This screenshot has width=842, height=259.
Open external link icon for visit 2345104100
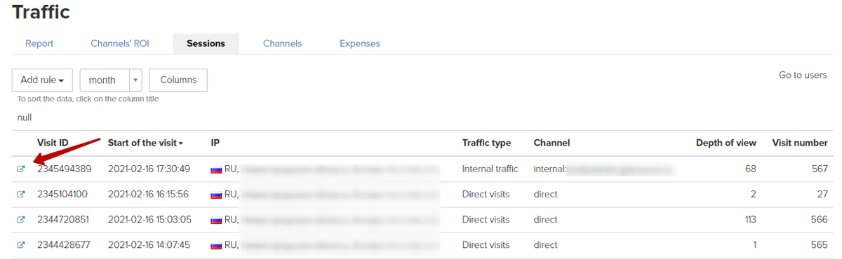click(x=21, y=195)
